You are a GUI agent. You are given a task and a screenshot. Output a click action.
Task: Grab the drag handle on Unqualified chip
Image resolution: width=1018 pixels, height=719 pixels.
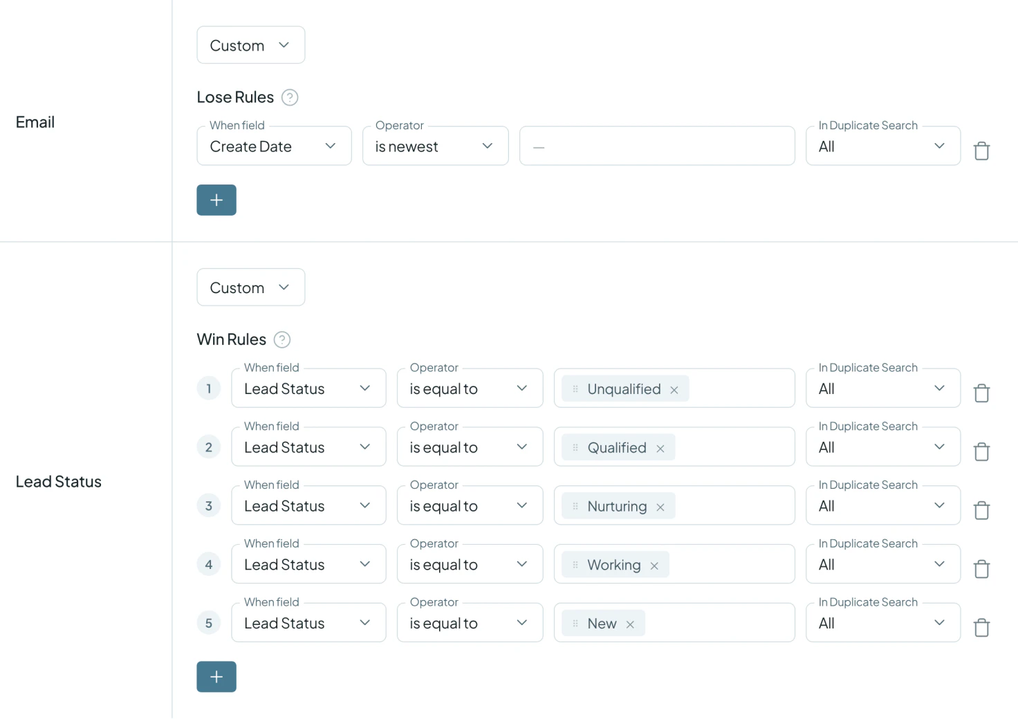pos(575,389)
